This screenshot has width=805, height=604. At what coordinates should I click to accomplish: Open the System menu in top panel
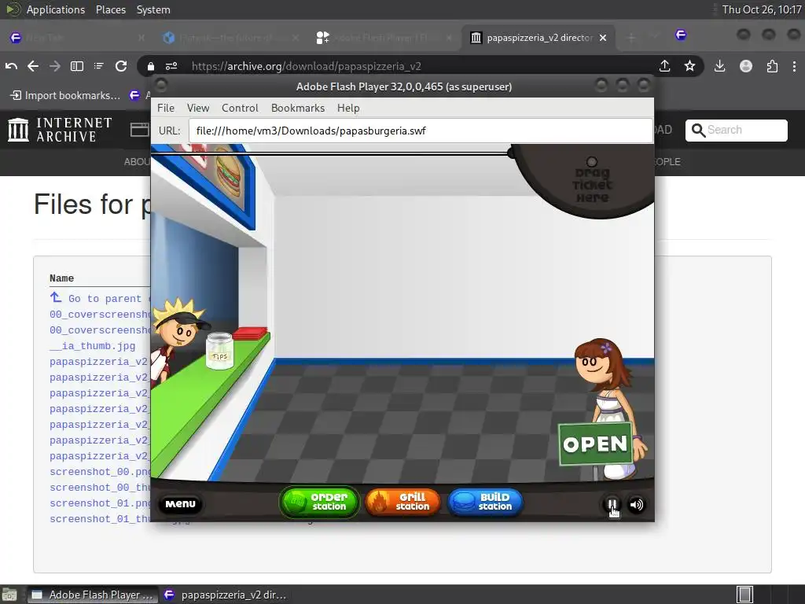(153, 9)
